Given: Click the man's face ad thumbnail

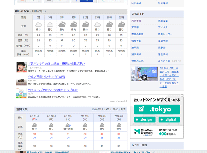Looking at the screenshot, I should (x=21, y=67).
